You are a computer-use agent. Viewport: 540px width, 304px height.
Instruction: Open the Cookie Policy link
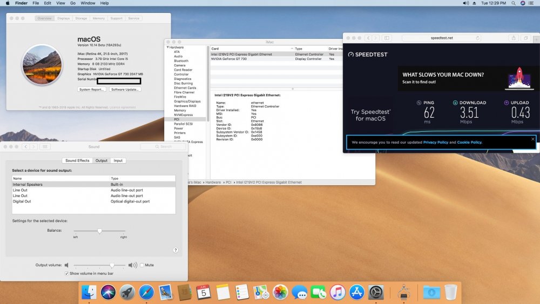pos(469,142)
